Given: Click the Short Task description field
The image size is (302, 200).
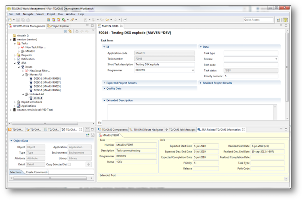Looking at the screenshot, I should click(164, 65).
